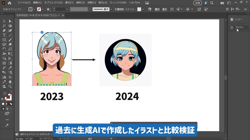250x140 pixels.
Task: Click 変形 transform link
Action: pos(165,9)
